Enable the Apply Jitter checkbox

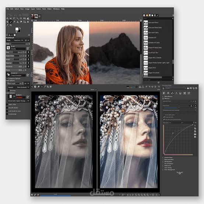(7, 105)
